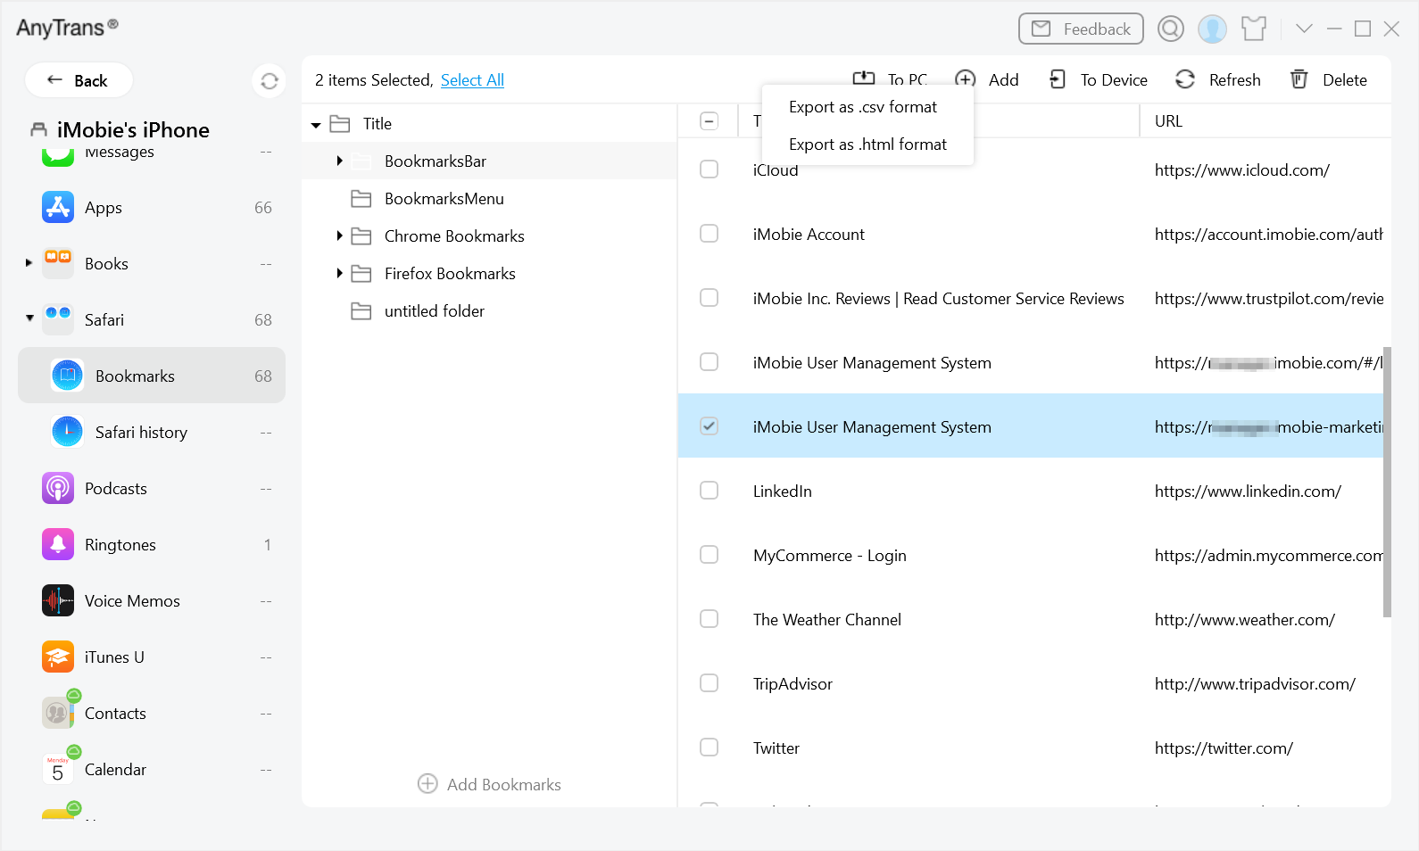1419x851 pixels.
Task: Open iTunes U icon in sidebar
Action: pos(58,657)
